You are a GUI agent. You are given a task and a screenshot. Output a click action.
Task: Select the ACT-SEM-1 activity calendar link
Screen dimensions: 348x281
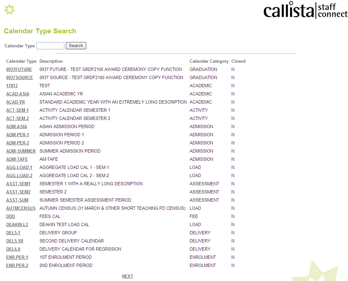pyautogui.click(x=17, y=110)
